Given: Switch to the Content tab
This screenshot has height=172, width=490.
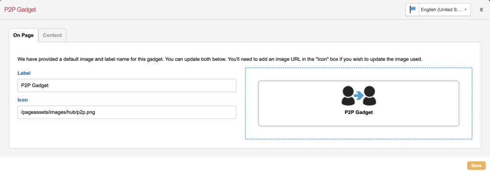Looking at the screenshot, I should pos(52,35).
